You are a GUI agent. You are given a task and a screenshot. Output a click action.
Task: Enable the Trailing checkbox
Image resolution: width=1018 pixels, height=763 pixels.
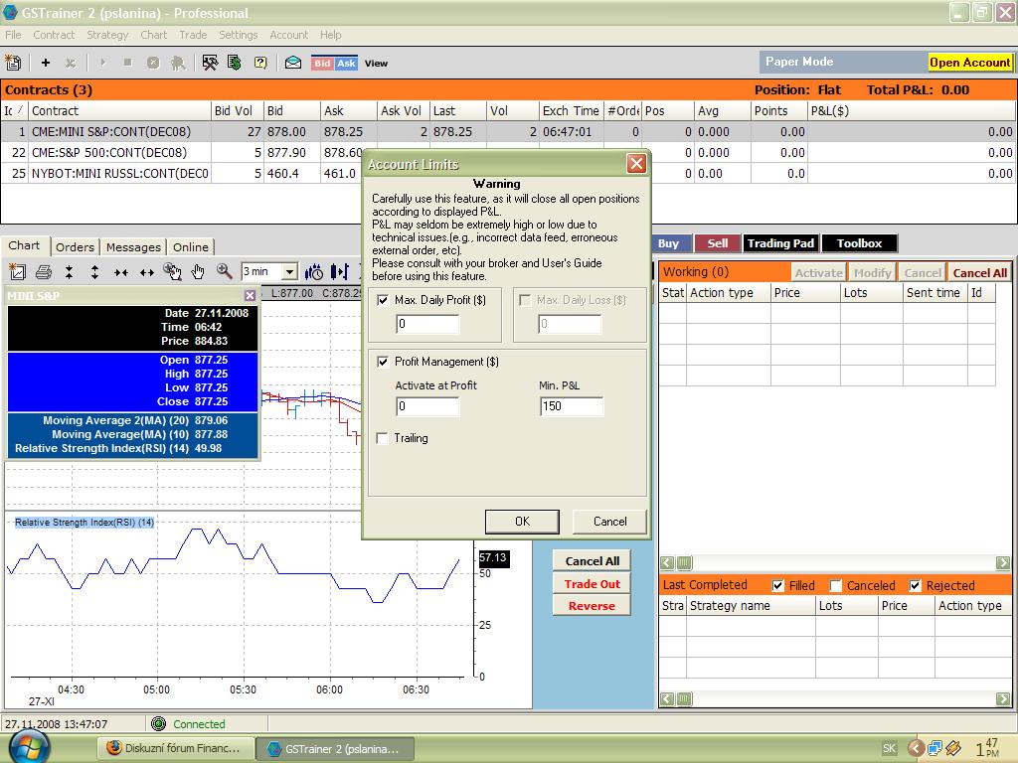384,438
